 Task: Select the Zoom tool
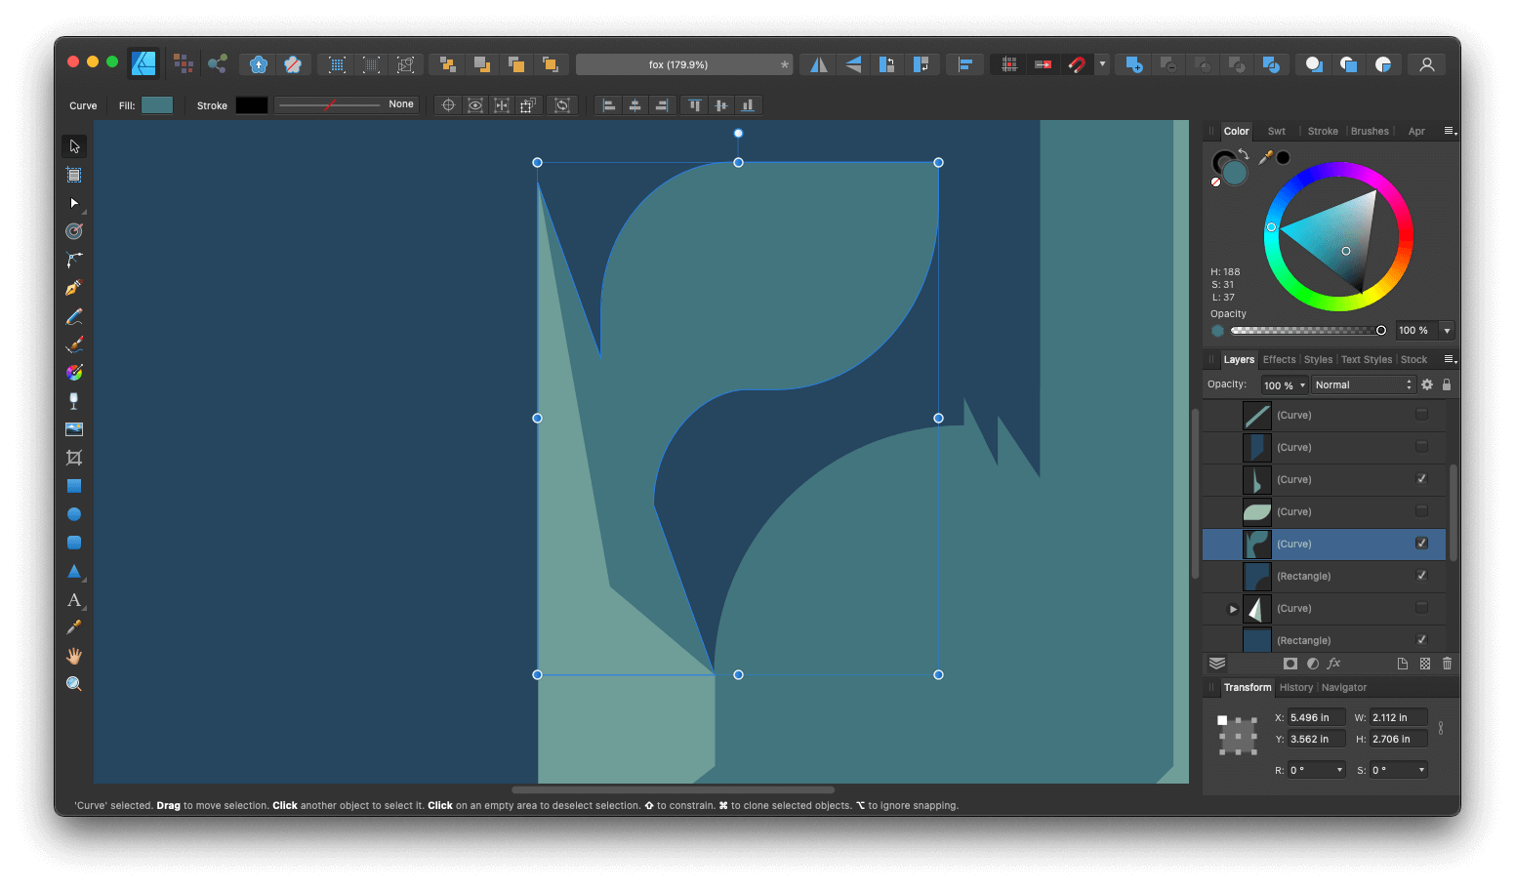73,683
